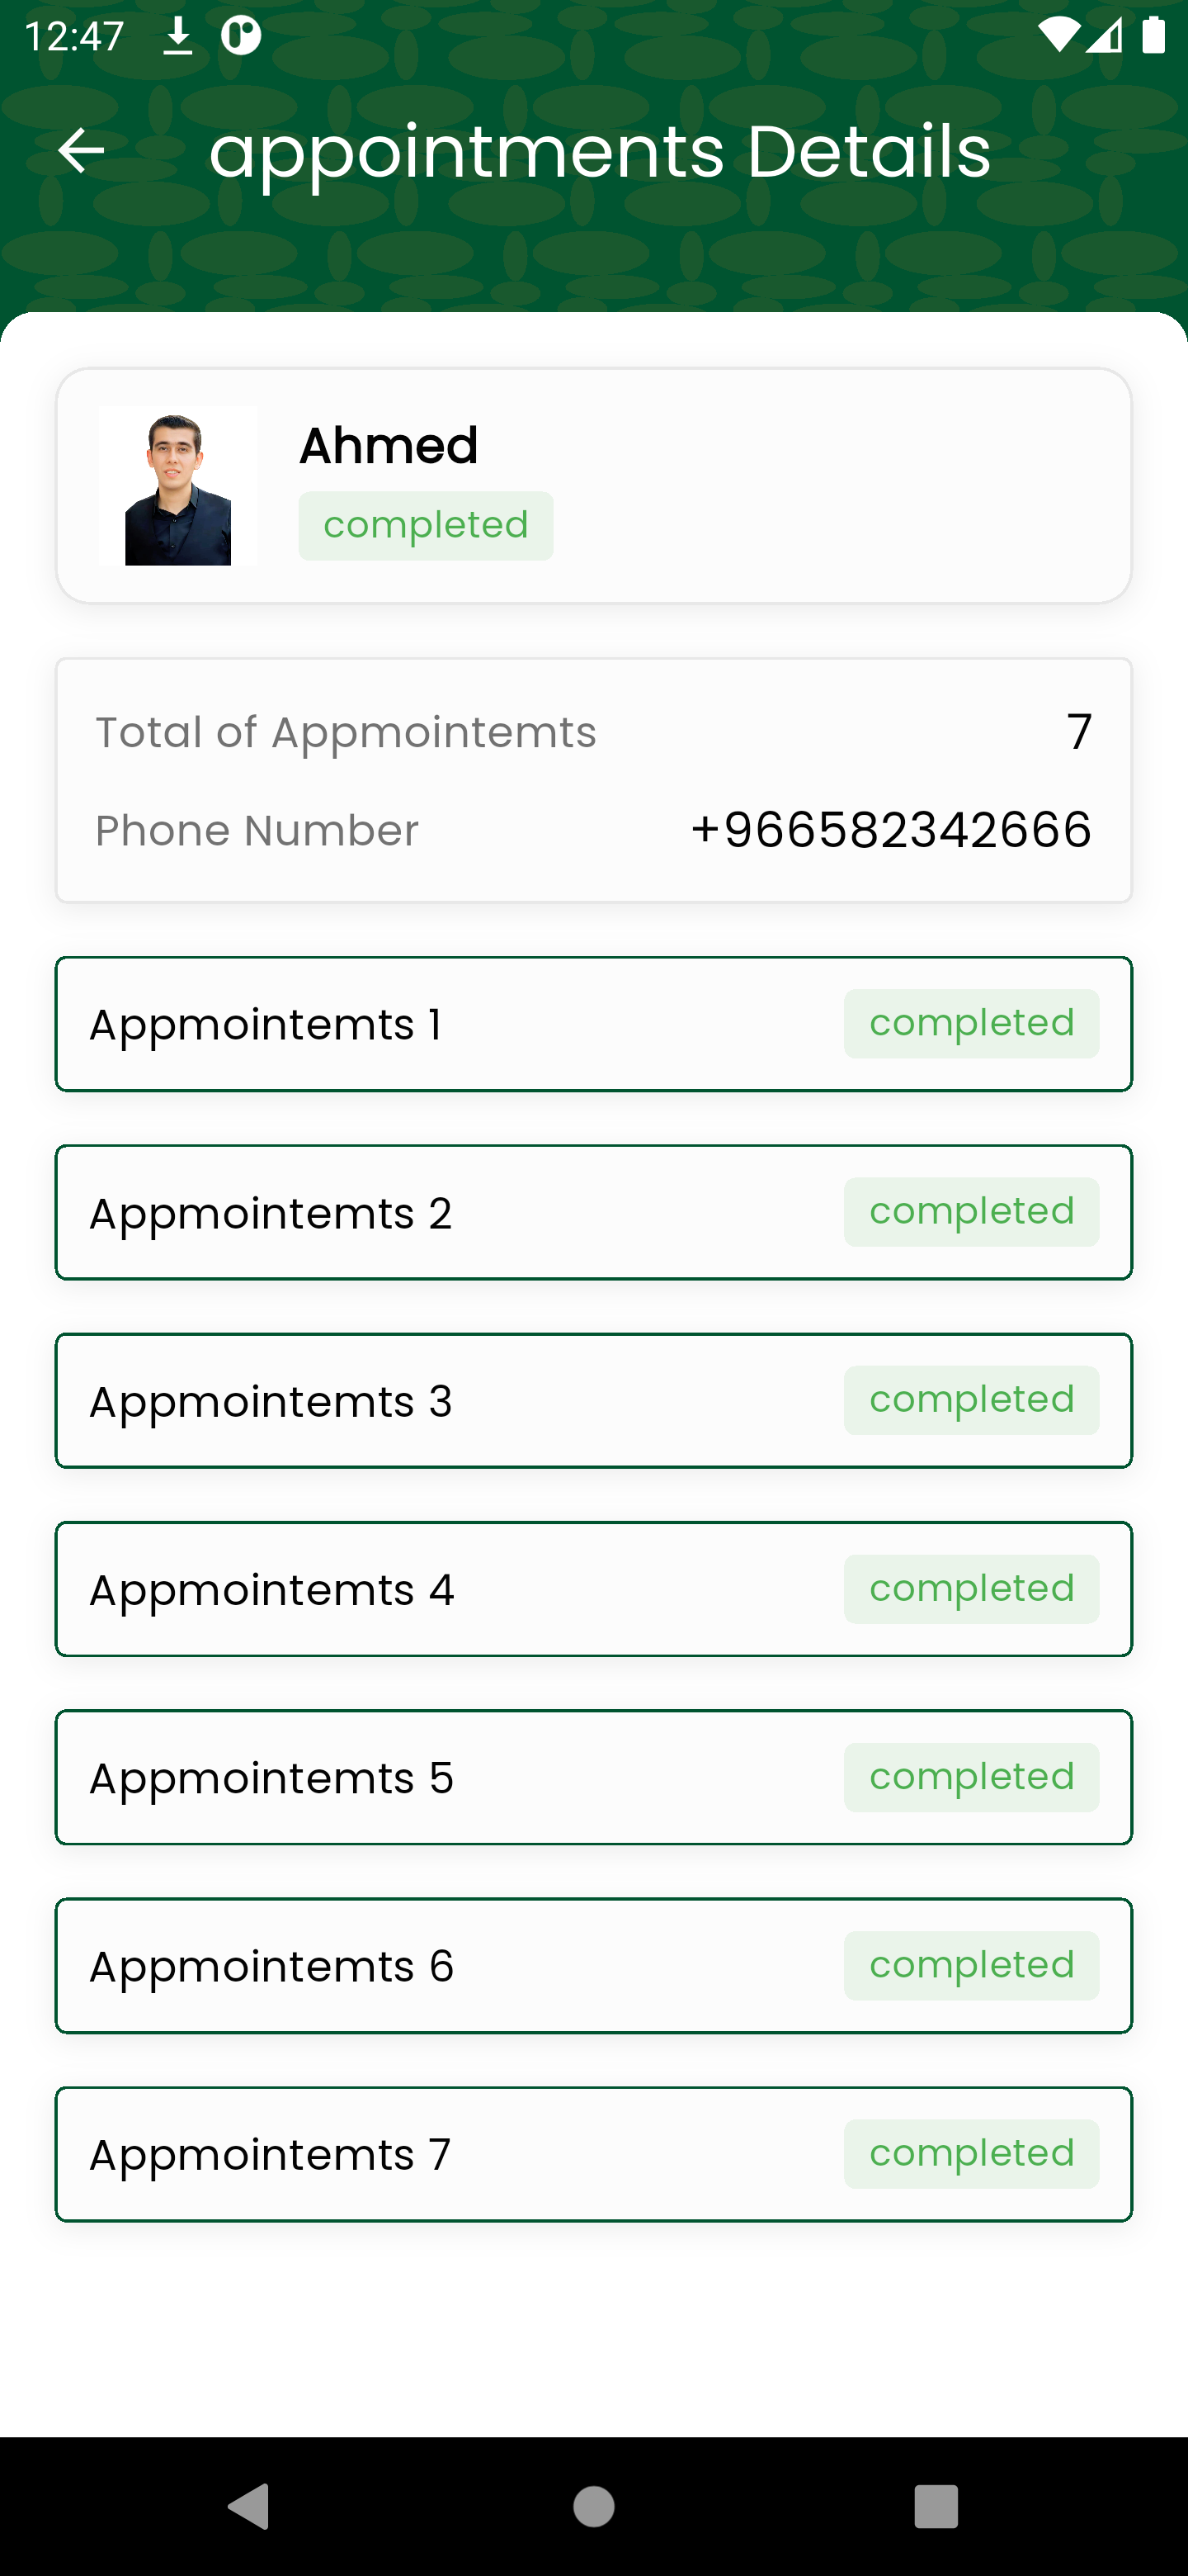Tap Ahmed's profile photo
The image size is (1188, 2576).
tap(178, 486)
